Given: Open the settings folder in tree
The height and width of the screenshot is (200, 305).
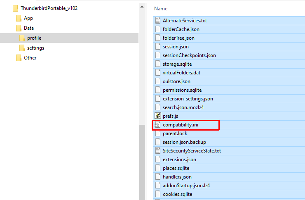Looking at the screenshot, I should pos(35,48).
